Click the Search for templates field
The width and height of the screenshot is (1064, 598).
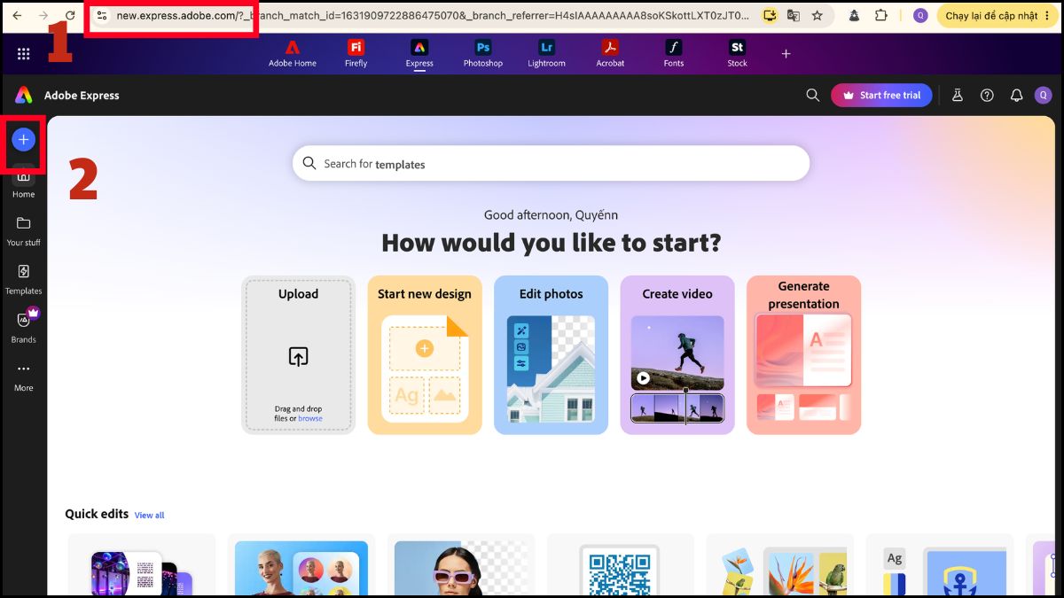pos(551,163)
